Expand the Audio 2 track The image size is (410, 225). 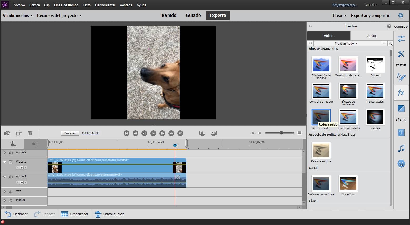tap(4, 153)
